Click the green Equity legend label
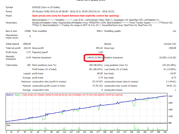The width and height of the screenshot is (179, 134). click(x=18, y=95)
